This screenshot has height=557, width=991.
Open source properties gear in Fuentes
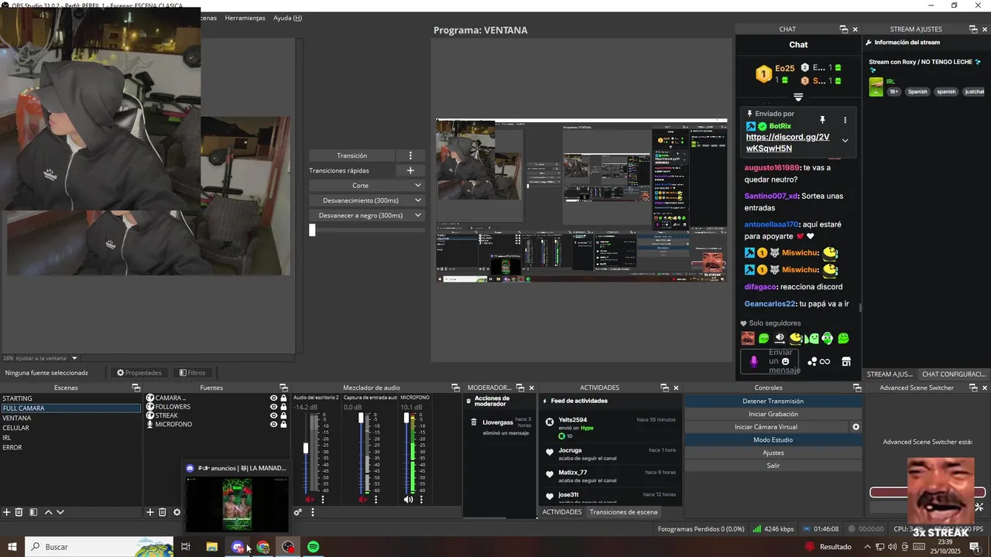[x=177, y=512]
